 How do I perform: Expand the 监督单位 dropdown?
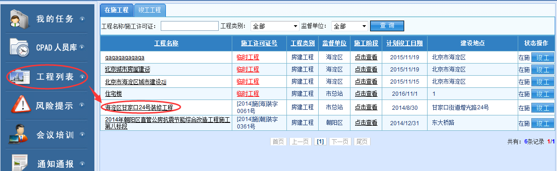[350, 26]
